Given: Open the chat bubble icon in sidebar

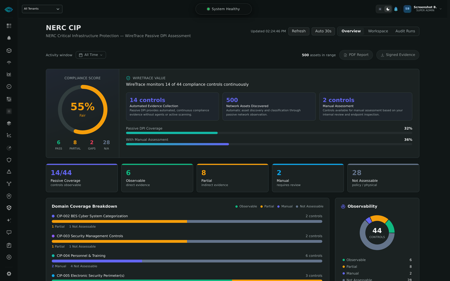Looking at the screenshot, I should pos(9,232).
